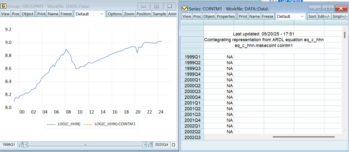
Task: Click the Group window G icon
Action: point(3,6)
